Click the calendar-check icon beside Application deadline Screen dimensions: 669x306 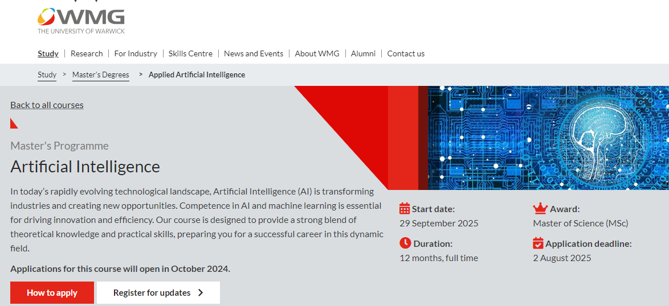coord(538,243)
